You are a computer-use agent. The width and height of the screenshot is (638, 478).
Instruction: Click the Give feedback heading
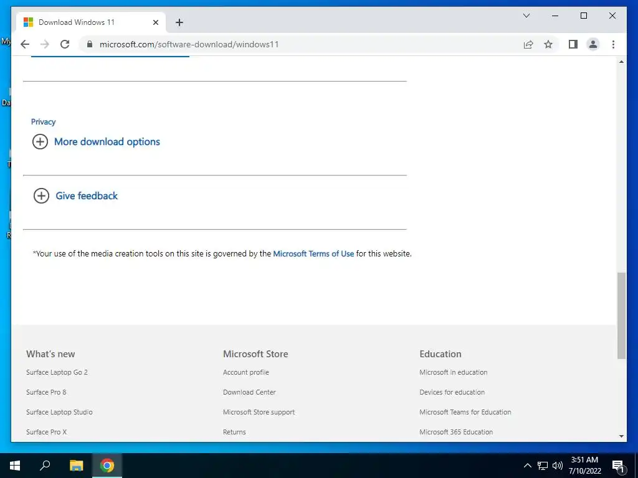tap(87, 195)
